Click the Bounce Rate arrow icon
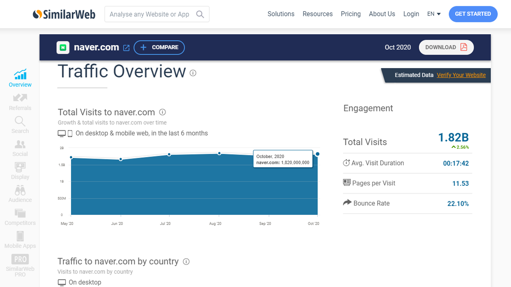511x287 pixels. pos(347,202)
